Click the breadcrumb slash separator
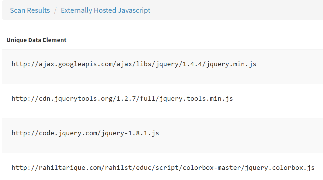The width and height of the screenshot is (323, 180). [55, 11]
